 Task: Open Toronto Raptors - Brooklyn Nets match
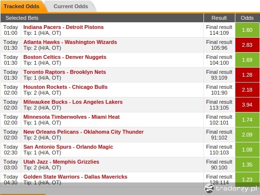tap(65, 72)
